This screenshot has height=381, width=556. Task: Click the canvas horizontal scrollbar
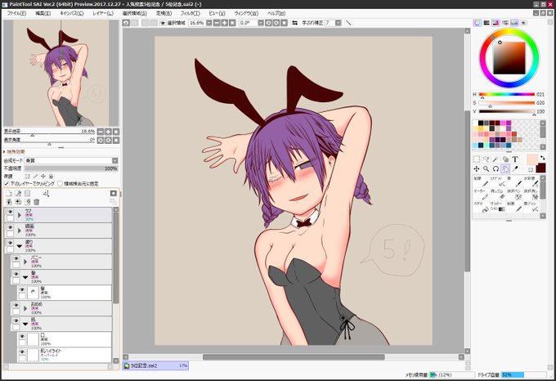click(294, 357)
